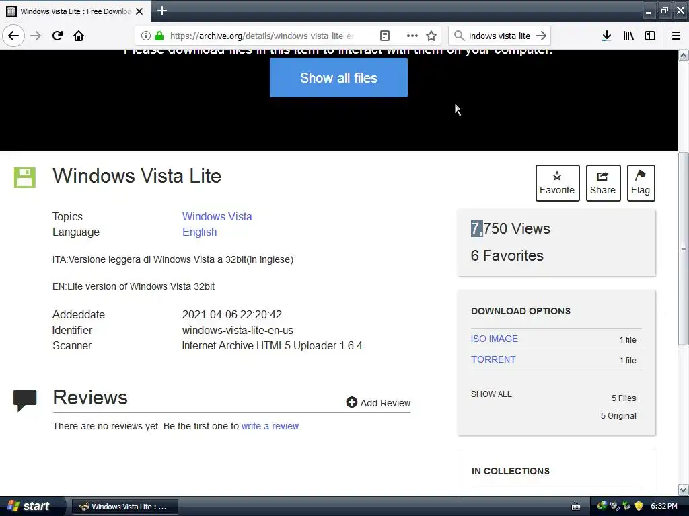This screenshot has width=689, height=516.
Task: Open the browser home page
Action: pyautogui.click(x=79, y=36)
